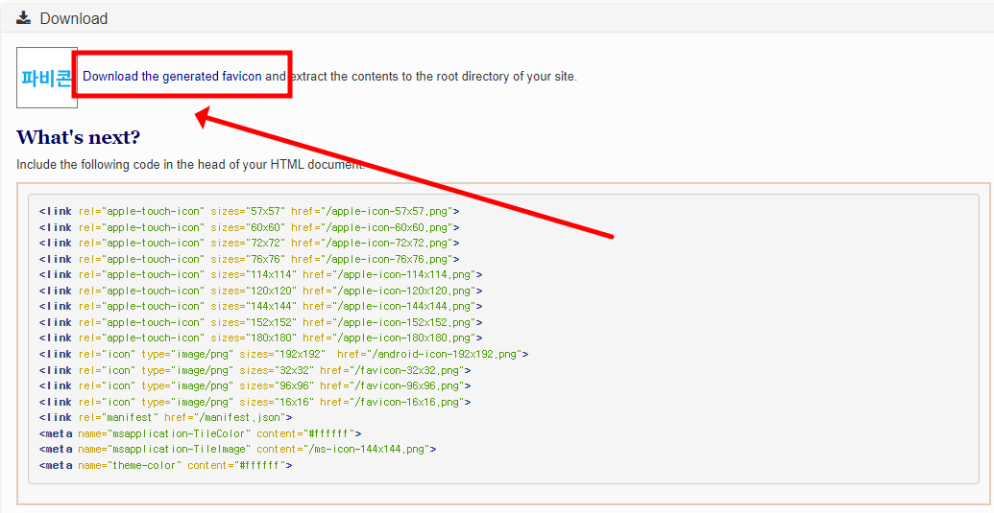
Task: Click the manifest.json link tag line
Action: [165, 417]
